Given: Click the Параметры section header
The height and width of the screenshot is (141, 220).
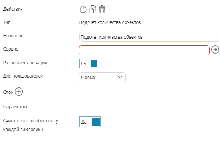Looking at the screenshot, I should tap(15, 107).
